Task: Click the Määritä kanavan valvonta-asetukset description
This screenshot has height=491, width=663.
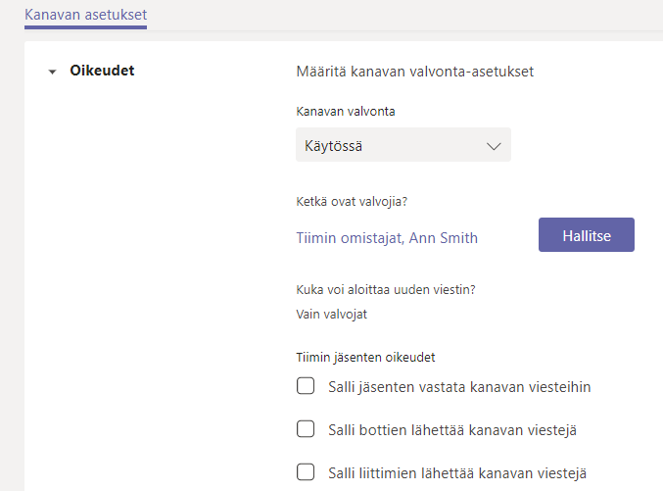Action: 415,71
